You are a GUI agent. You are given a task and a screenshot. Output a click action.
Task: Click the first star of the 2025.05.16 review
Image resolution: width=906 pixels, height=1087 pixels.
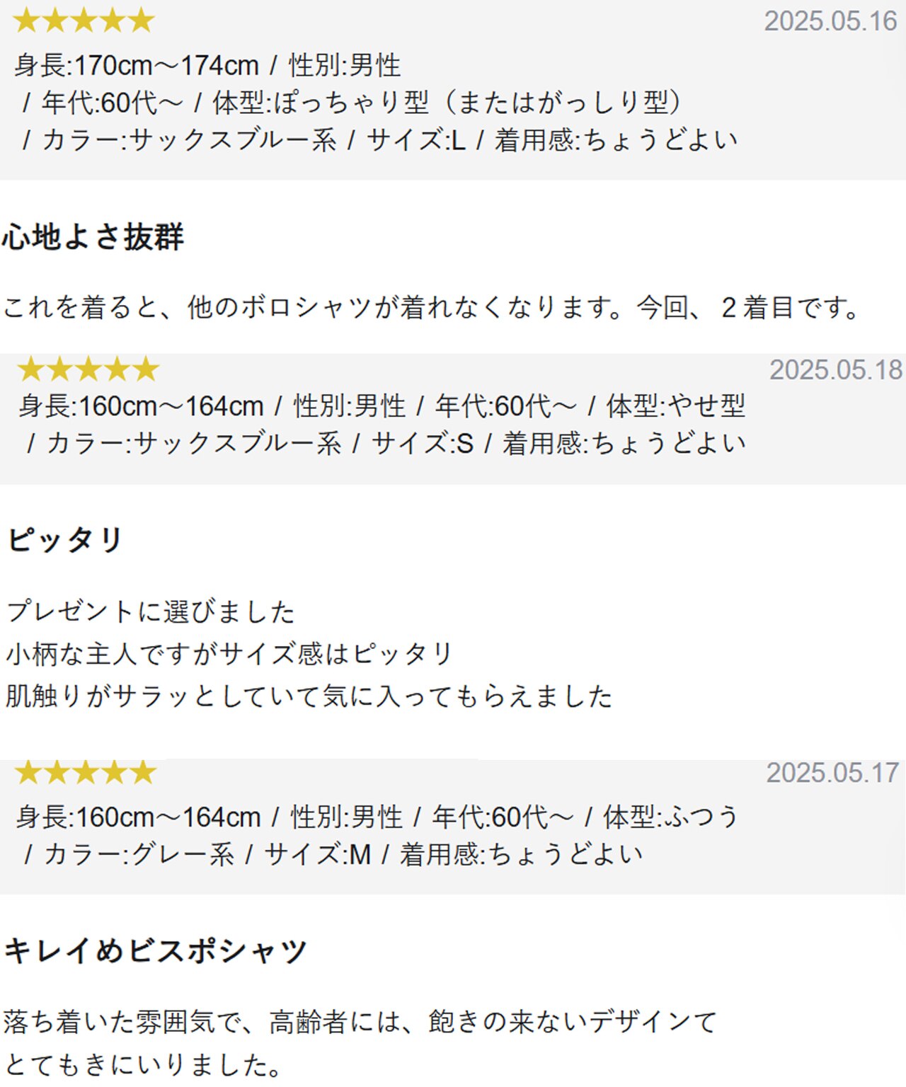(26, 21)
